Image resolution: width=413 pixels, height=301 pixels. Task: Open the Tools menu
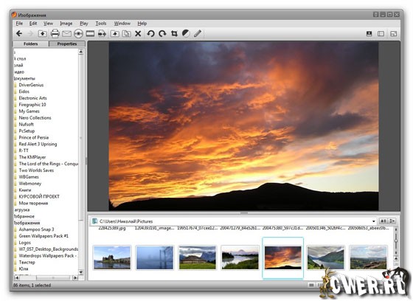point(101,24)
